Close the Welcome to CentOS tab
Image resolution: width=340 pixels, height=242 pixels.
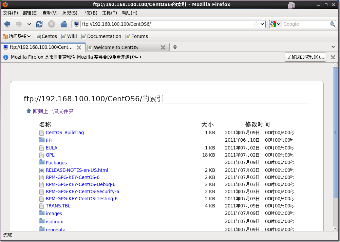click(163, 47)
